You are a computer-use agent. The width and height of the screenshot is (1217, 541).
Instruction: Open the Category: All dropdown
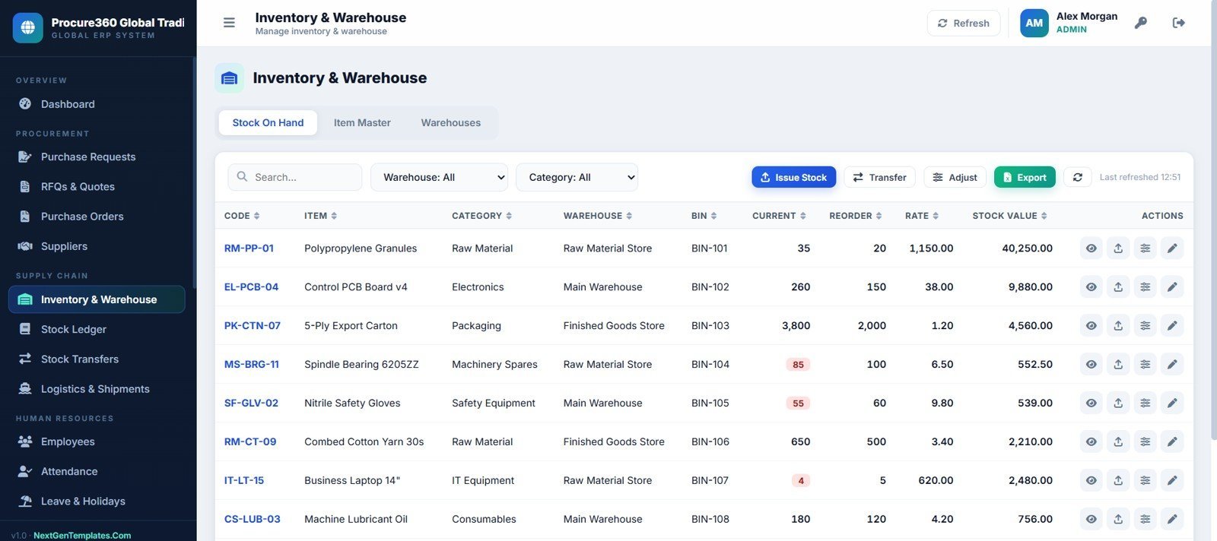[x=577, y=177]
